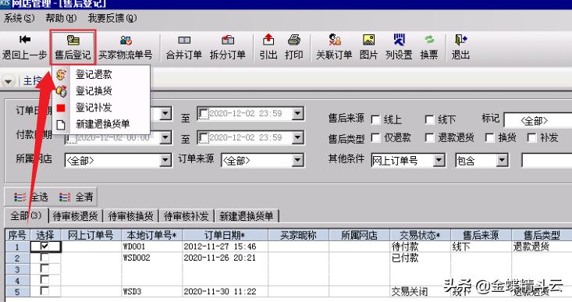This screenshot has width=572, height=302.
Task: Sort by 交易状态 column header
Action: 420,235
